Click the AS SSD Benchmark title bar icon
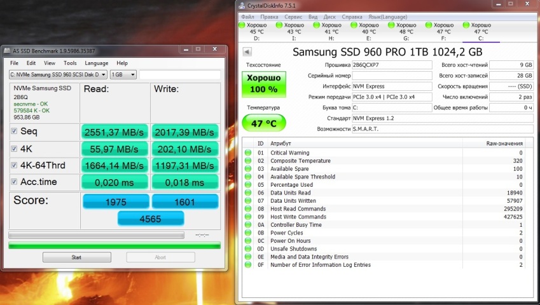This screenshot has height=305, width=540. [x=7, y=51]
